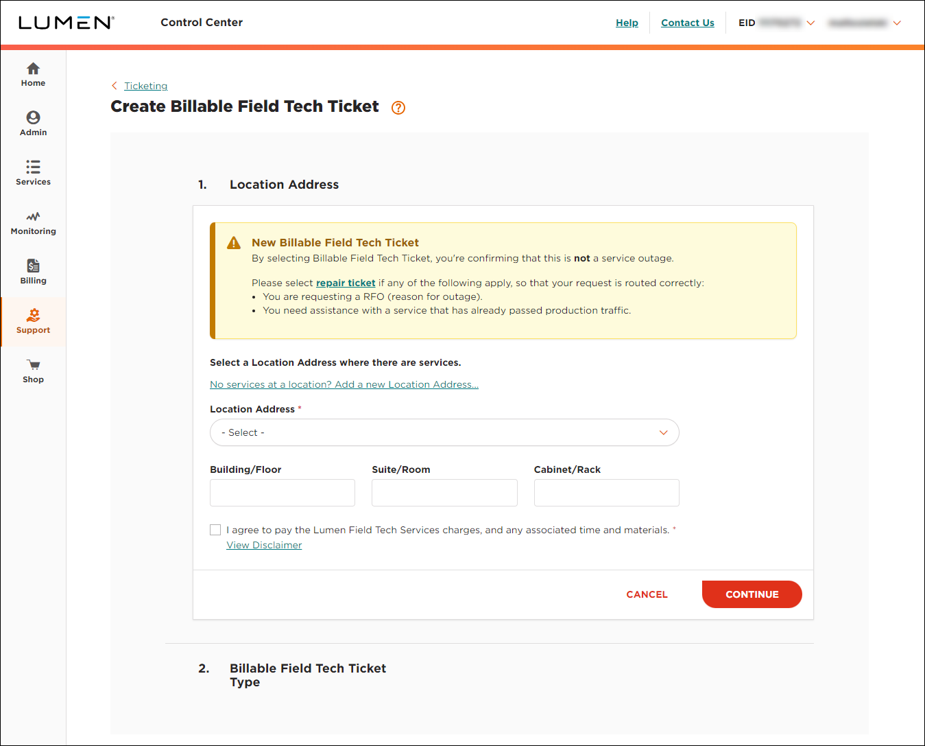Image resolution: width=925 pixels, height=746 pixels.
Task: Click into the Suite/Room input field
Action: 444,493
